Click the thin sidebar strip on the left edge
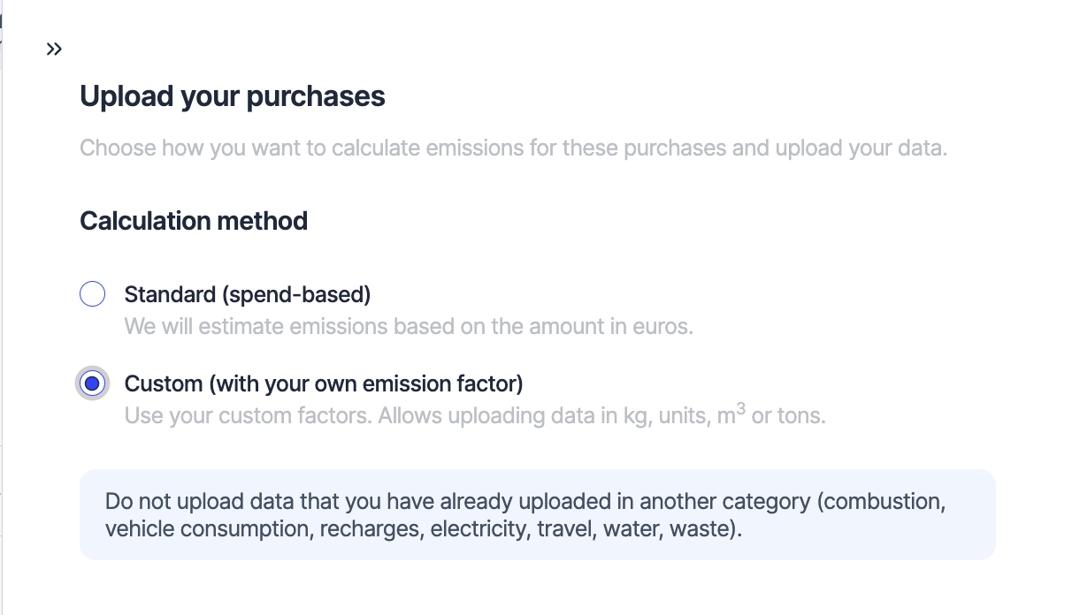1072x615 pixels. click(x=4, y=309)
